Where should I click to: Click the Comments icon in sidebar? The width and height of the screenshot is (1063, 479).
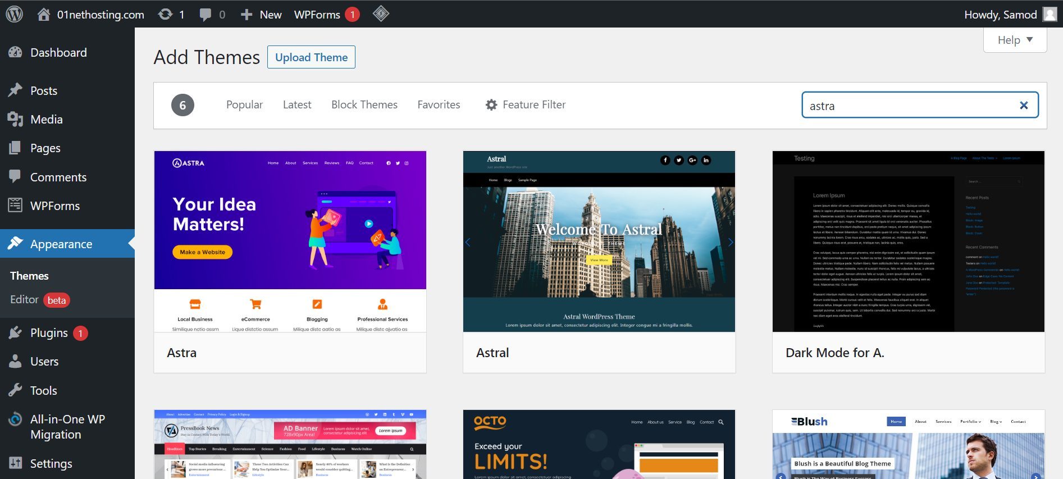point(15,176)
